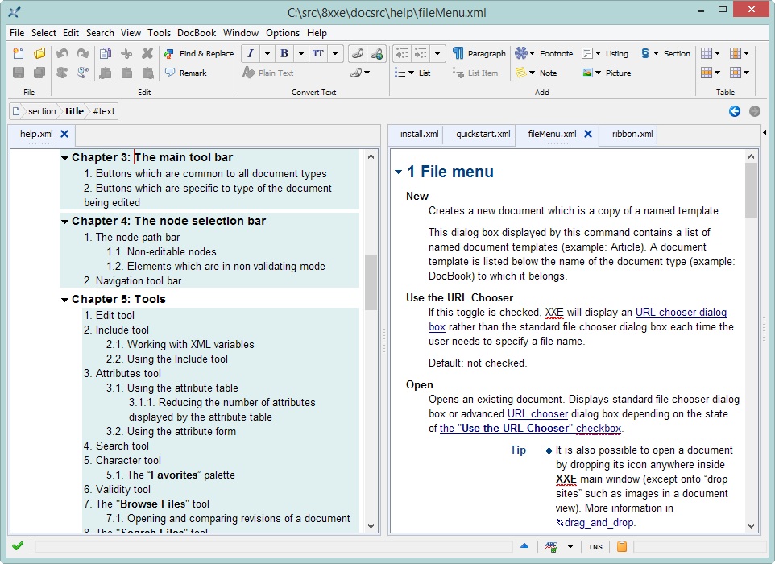
Task: Click the title element in node path bar
Action: click(74, 111)
